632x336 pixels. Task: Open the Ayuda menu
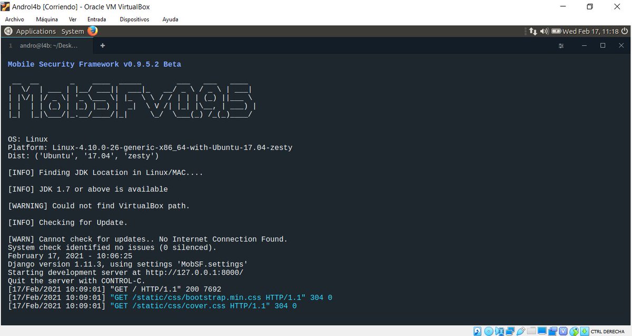coord(170,19)
